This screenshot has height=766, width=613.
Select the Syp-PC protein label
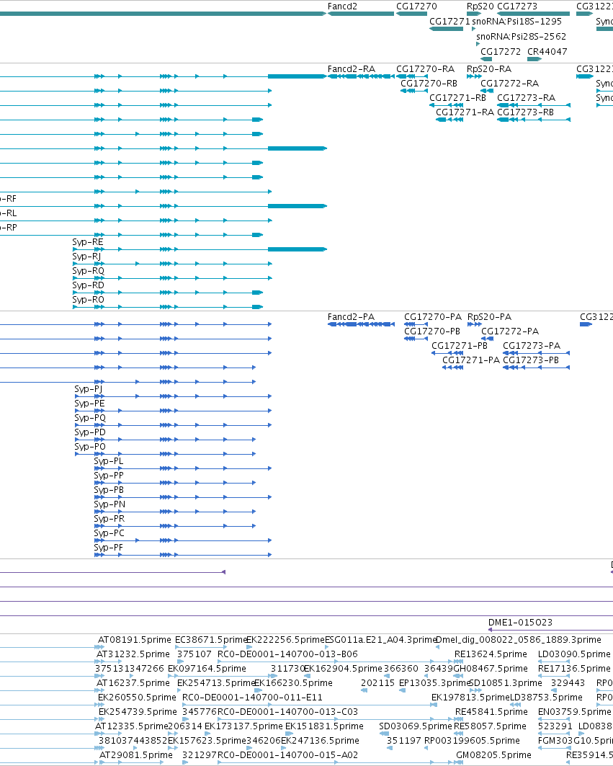pos(109,533)
